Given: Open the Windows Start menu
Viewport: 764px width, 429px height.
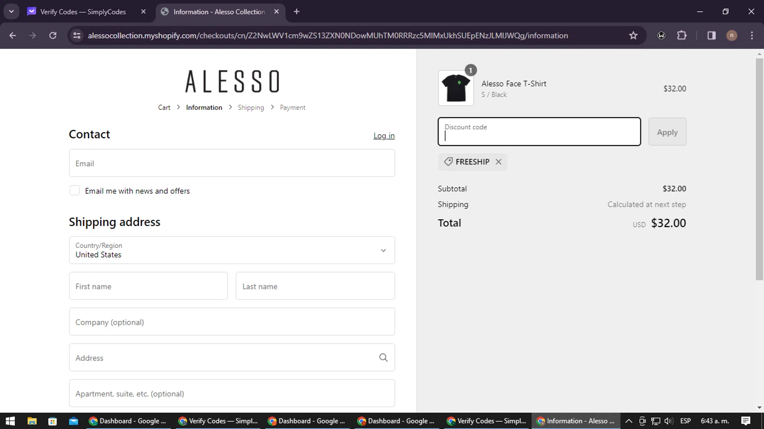Looking at the screenshot, I should pyautogui.click(x=10, y=421).
